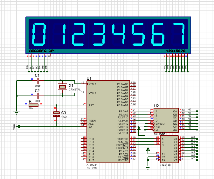Click the P3.2/INT0 pin label
Screen dimensions: 214x179
click(122, 145)
